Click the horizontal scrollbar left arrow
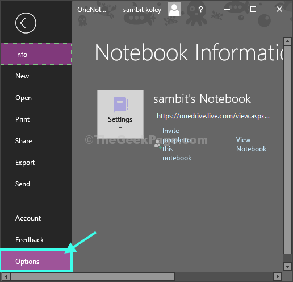293x282 pixels. tap(6, 277)
